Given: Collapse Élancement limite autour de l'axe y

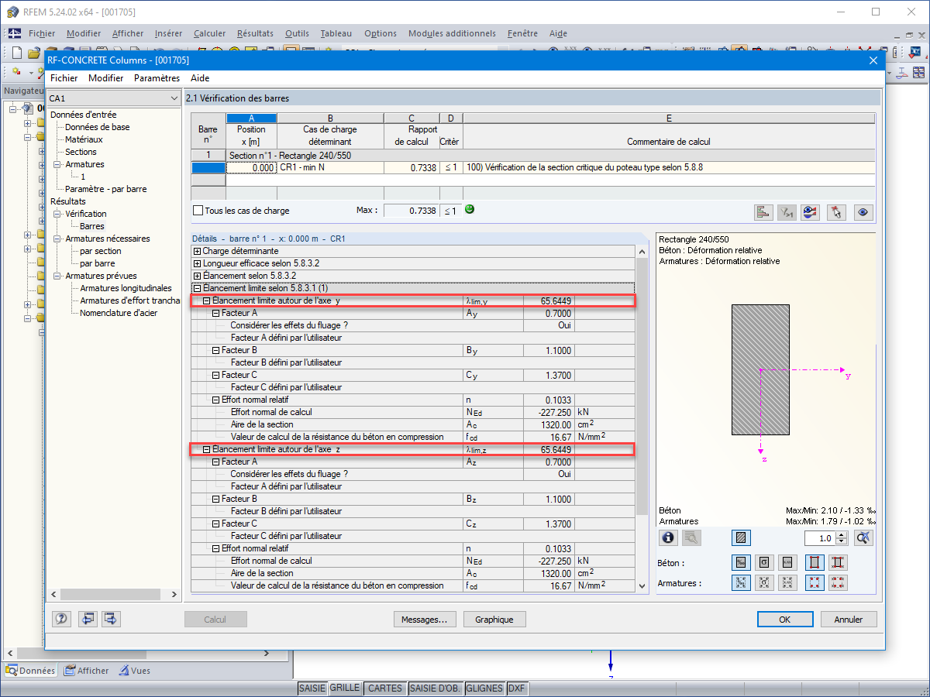Looking at the screenshot, I should [206, 300].
